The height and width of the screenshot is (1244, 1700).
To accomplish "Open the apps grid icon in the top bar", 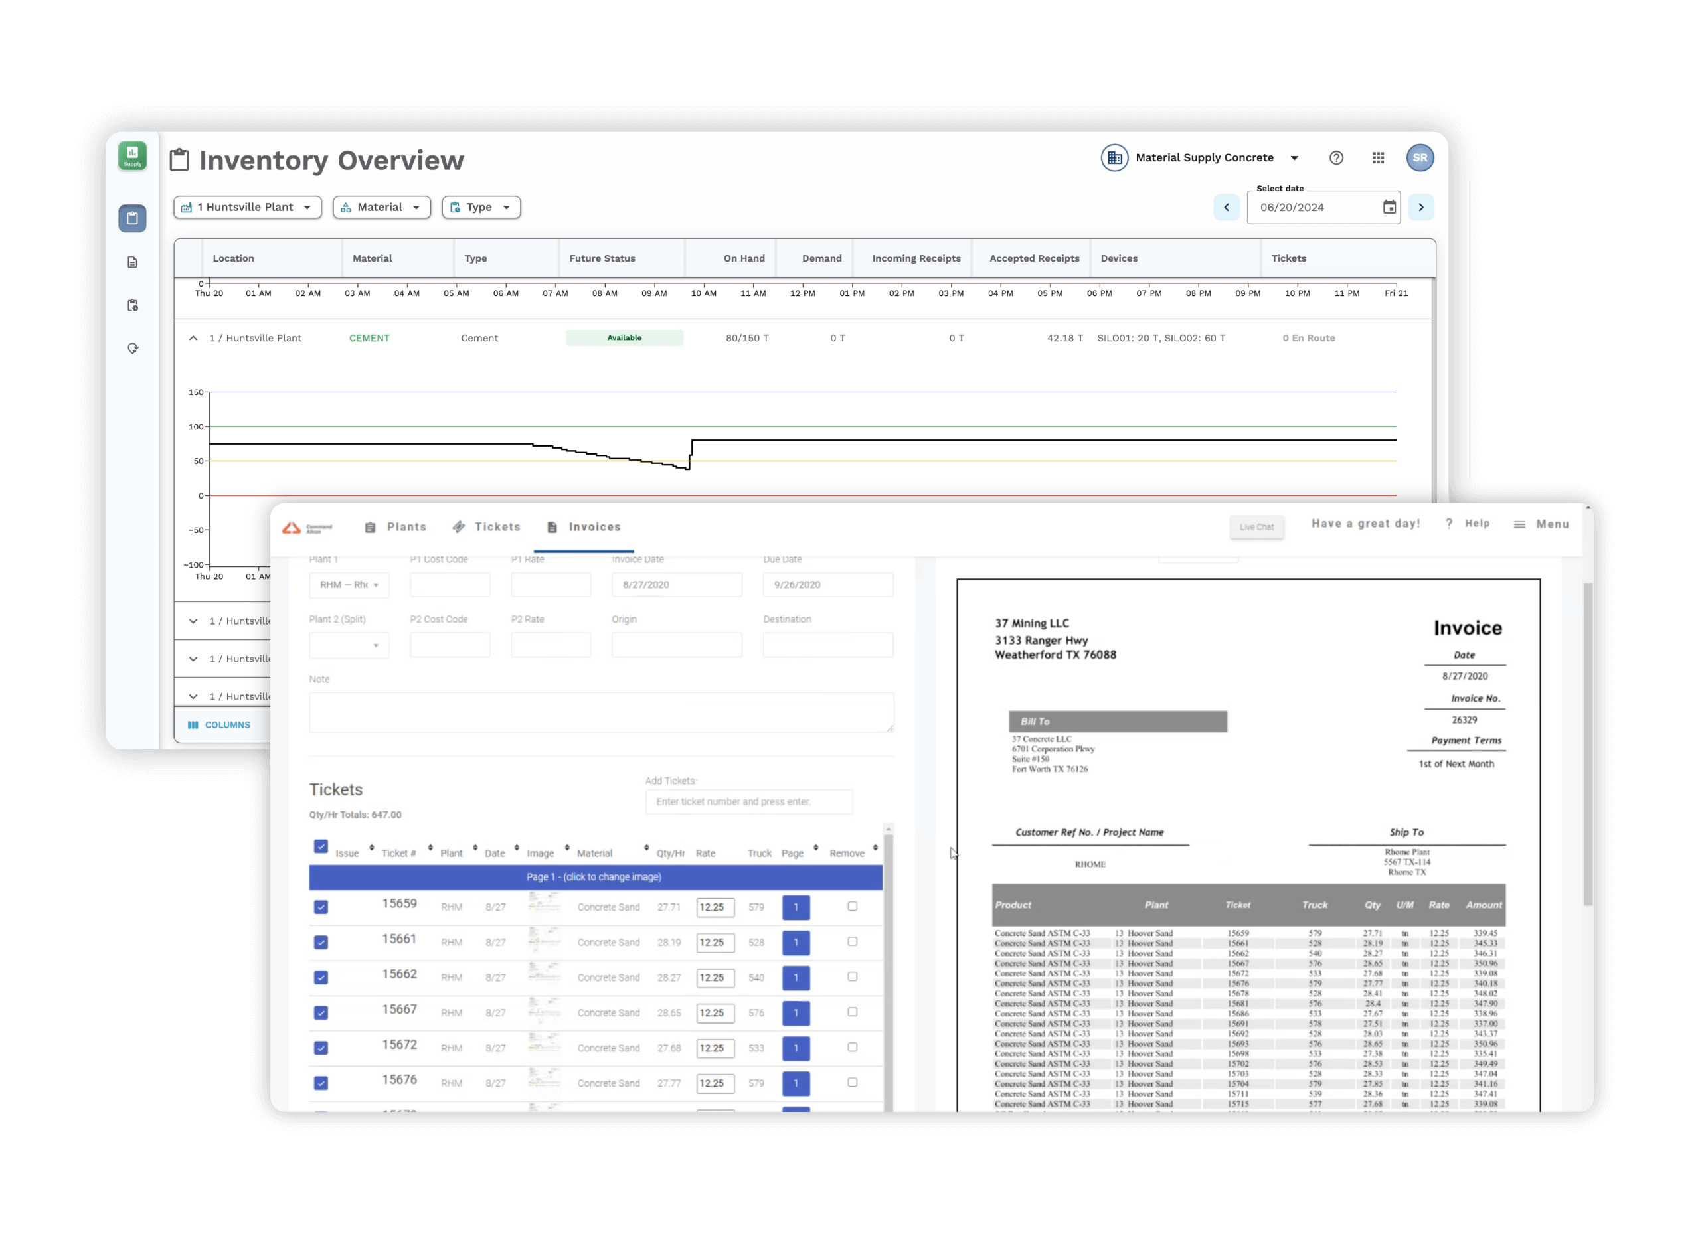I will point(1379,157).
